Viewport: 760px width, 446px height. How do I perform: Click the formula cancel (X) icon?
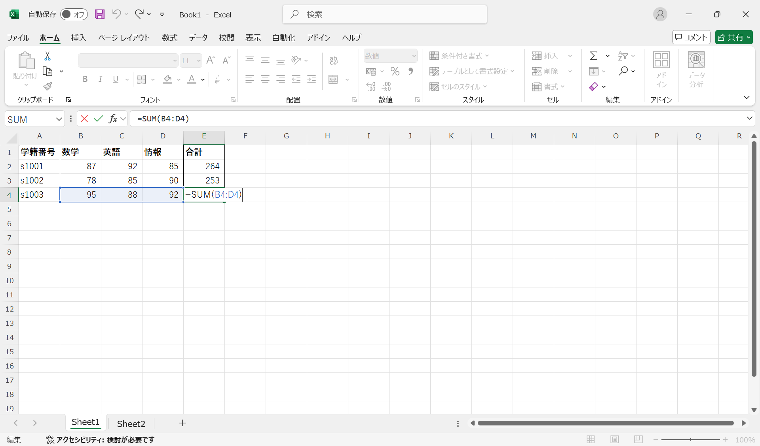[84, 119]
